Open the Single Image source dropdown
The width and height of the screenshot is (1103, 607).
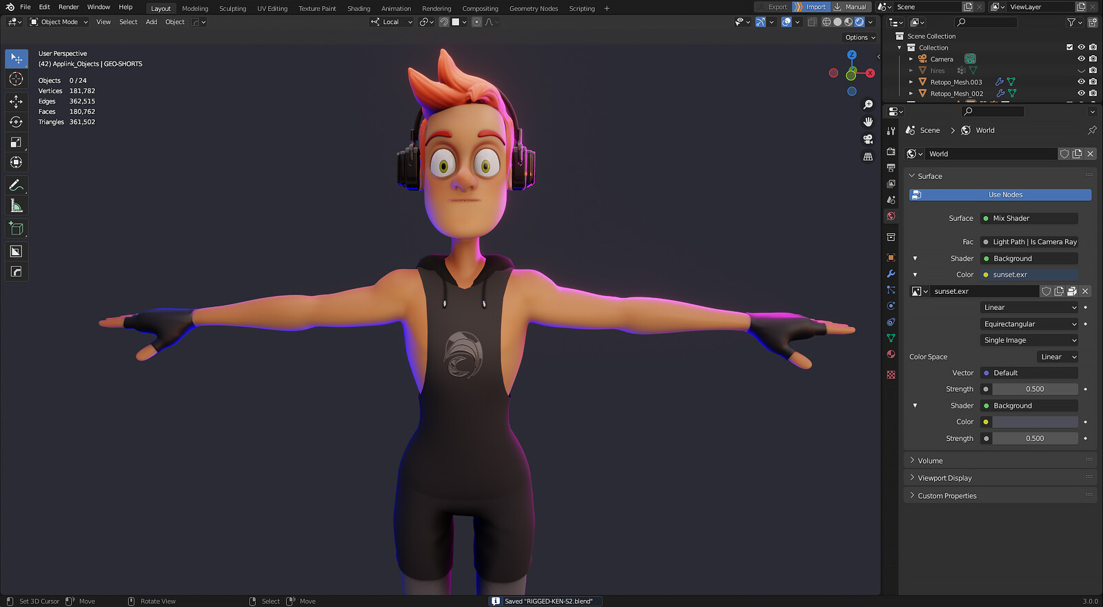(x=1029, y=341)
